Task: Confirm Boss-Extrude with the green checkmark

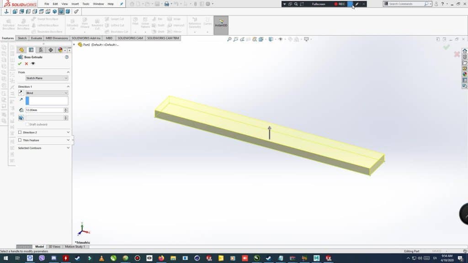Action: coord(19,64)
